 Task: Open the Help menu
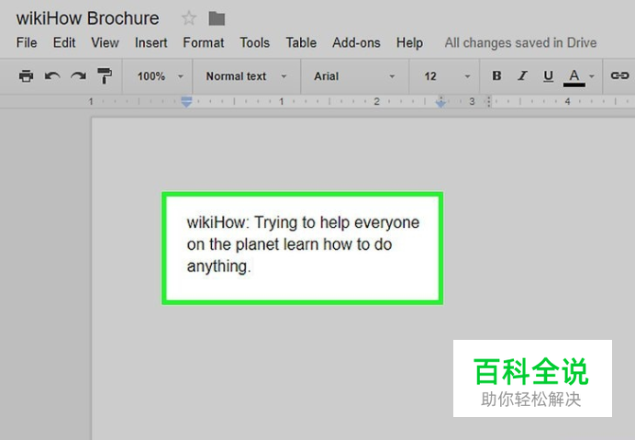coord(409,42)
